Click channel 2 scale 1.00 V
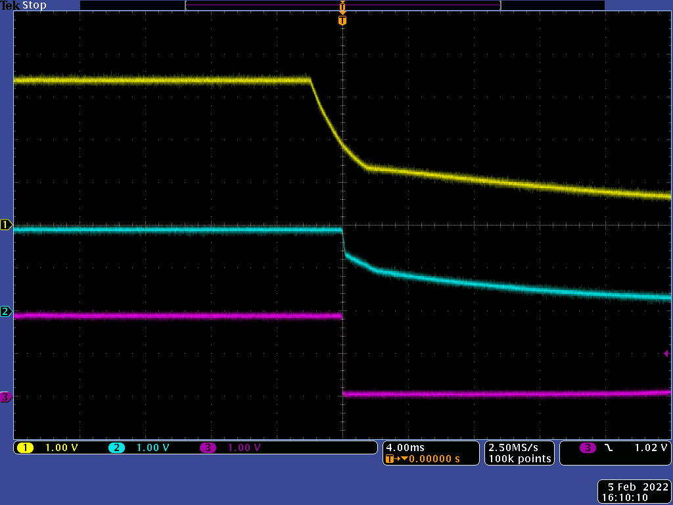The width and height of the screenshot is (673, 505). [x=152, y=448]
